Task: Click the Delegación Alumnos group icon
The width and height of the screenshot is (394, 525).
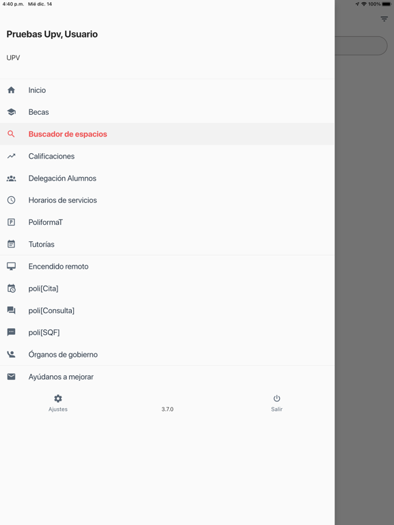Action: click(x=11, y=178)
